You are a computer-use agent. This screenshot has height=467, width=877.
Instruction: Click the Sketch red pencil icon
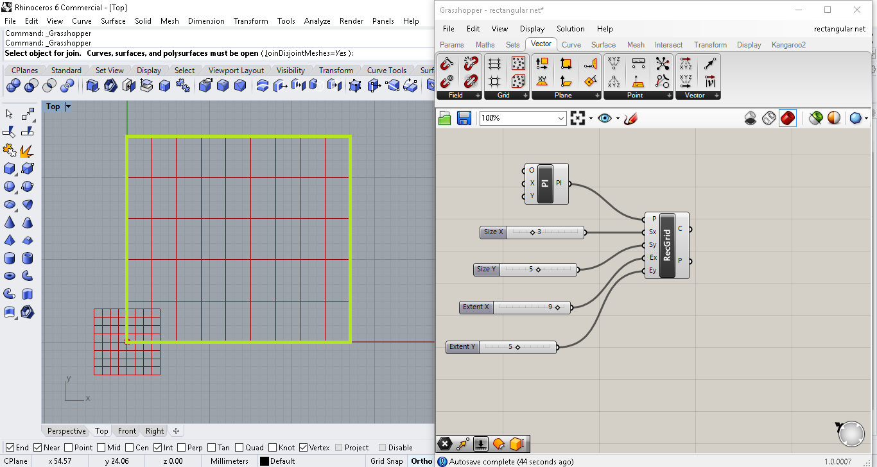630,118
